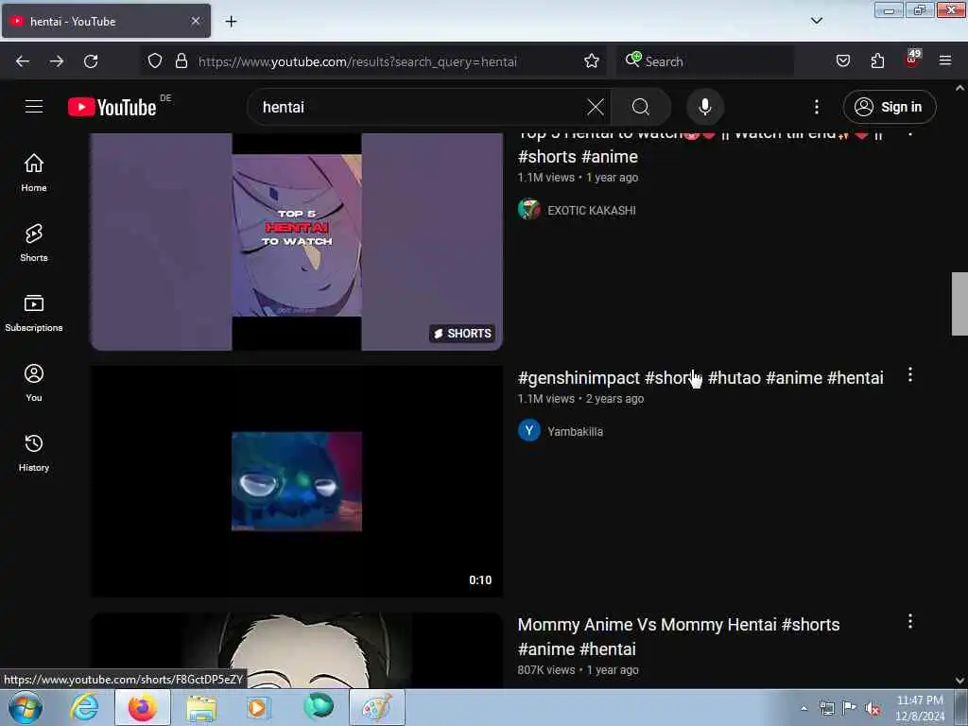Viewport: 968px width, 726px height.
Task: Show hidden system tray icons
Action: click(x=804, y=708)
